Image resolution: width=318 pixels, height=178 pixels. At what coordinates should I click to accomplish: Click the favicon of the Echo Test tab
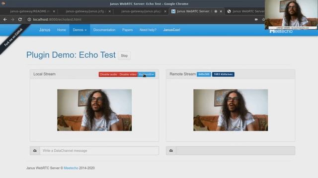(x=173, y=11)
